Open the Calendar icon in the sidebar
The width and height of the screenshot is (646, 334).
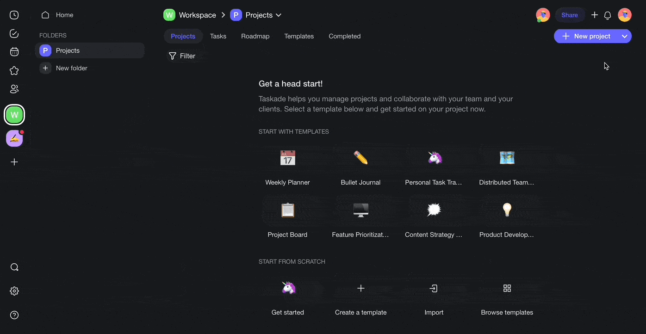pos(14,52)
